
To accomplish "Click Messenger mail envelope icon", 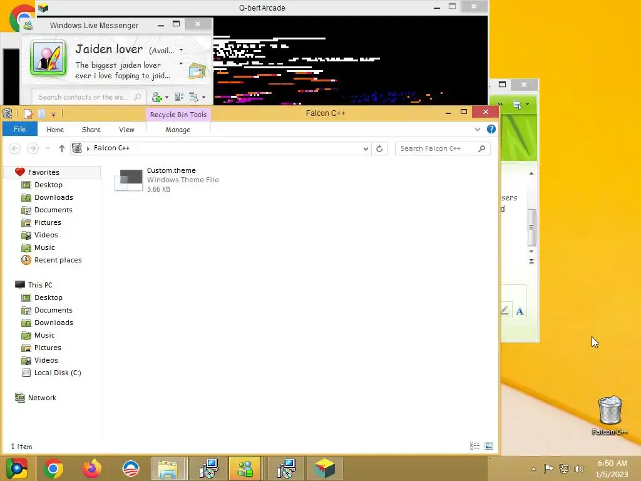I will point(197,71).
